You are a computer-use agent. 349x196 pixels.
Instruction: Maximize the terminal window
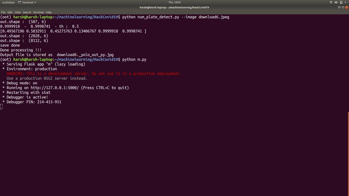point(343,7)
